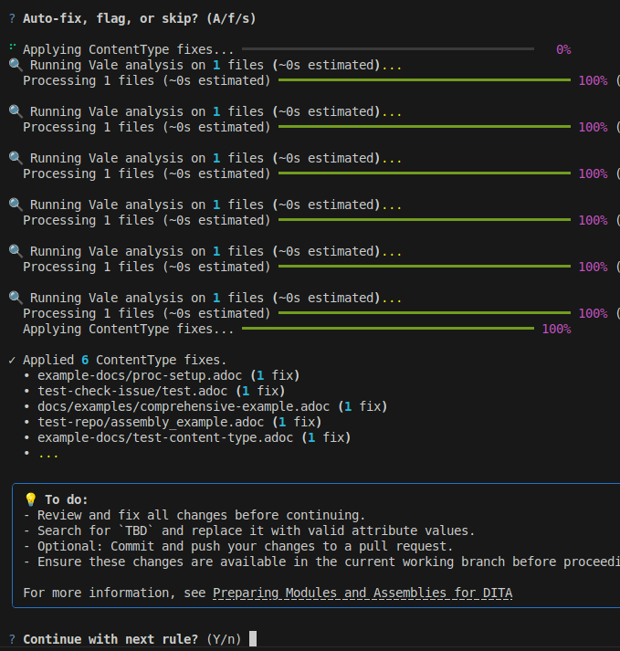This screenshot has width=620, height=651.
Task: Click the gray 0% Applying ContentType fixes progress bar
Action: click(388, 49)
